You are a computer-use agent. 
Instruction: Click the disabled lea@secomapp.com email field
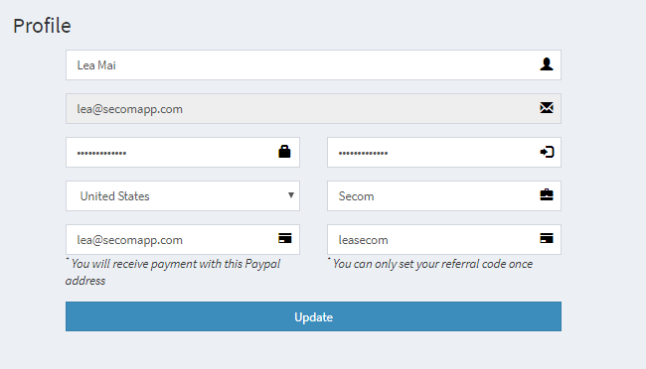(x=313, y=108)
